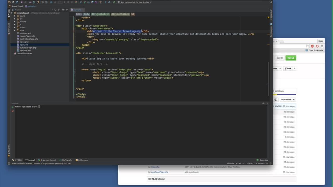This screenshot has height=187, width=333.
Task: Open purchaseFlight.php in project tree
Action: click(28, 48)
